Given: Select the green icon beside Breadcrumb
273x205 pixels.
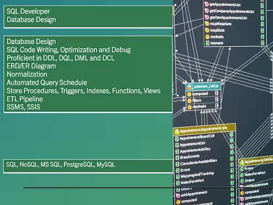Looking at the screenshot, I should 177,157.
